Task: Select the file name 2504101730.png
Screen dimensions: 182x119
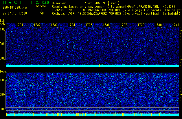Action: (x=15, y=8)
